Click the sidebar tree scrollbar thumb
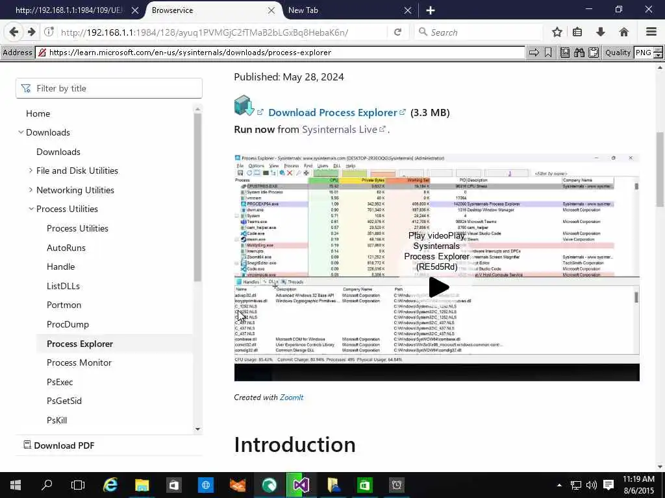The height and width of the screenshot is (498, 665). [x=197, y=197]
